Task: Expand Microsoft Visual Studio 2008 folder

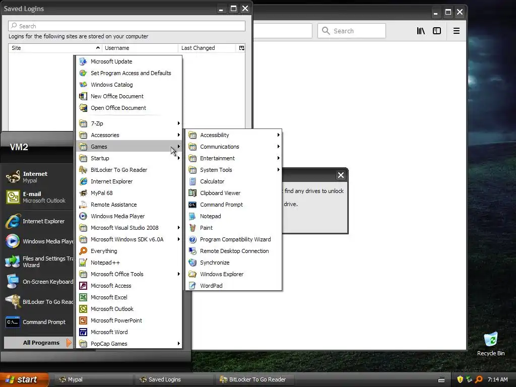Action: (129, 228)
